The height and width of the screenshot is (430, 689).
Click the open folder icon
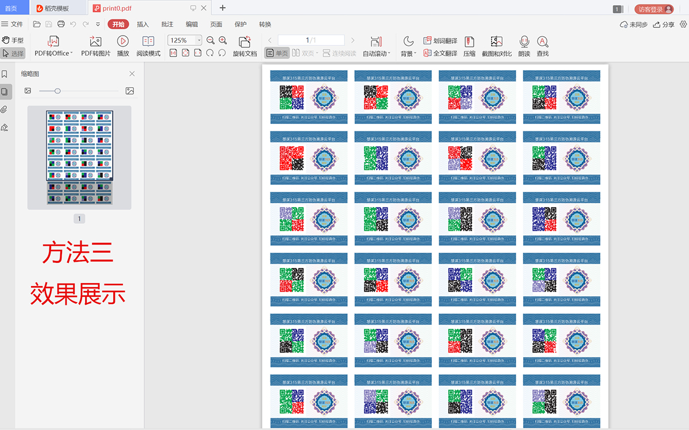click(x=37, y=24)
